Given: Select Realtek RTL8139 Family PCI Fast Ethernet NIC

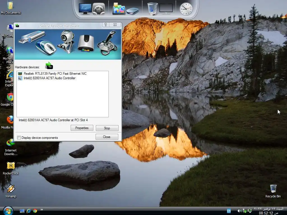Looking at the screenshot, I should [55, 74].
